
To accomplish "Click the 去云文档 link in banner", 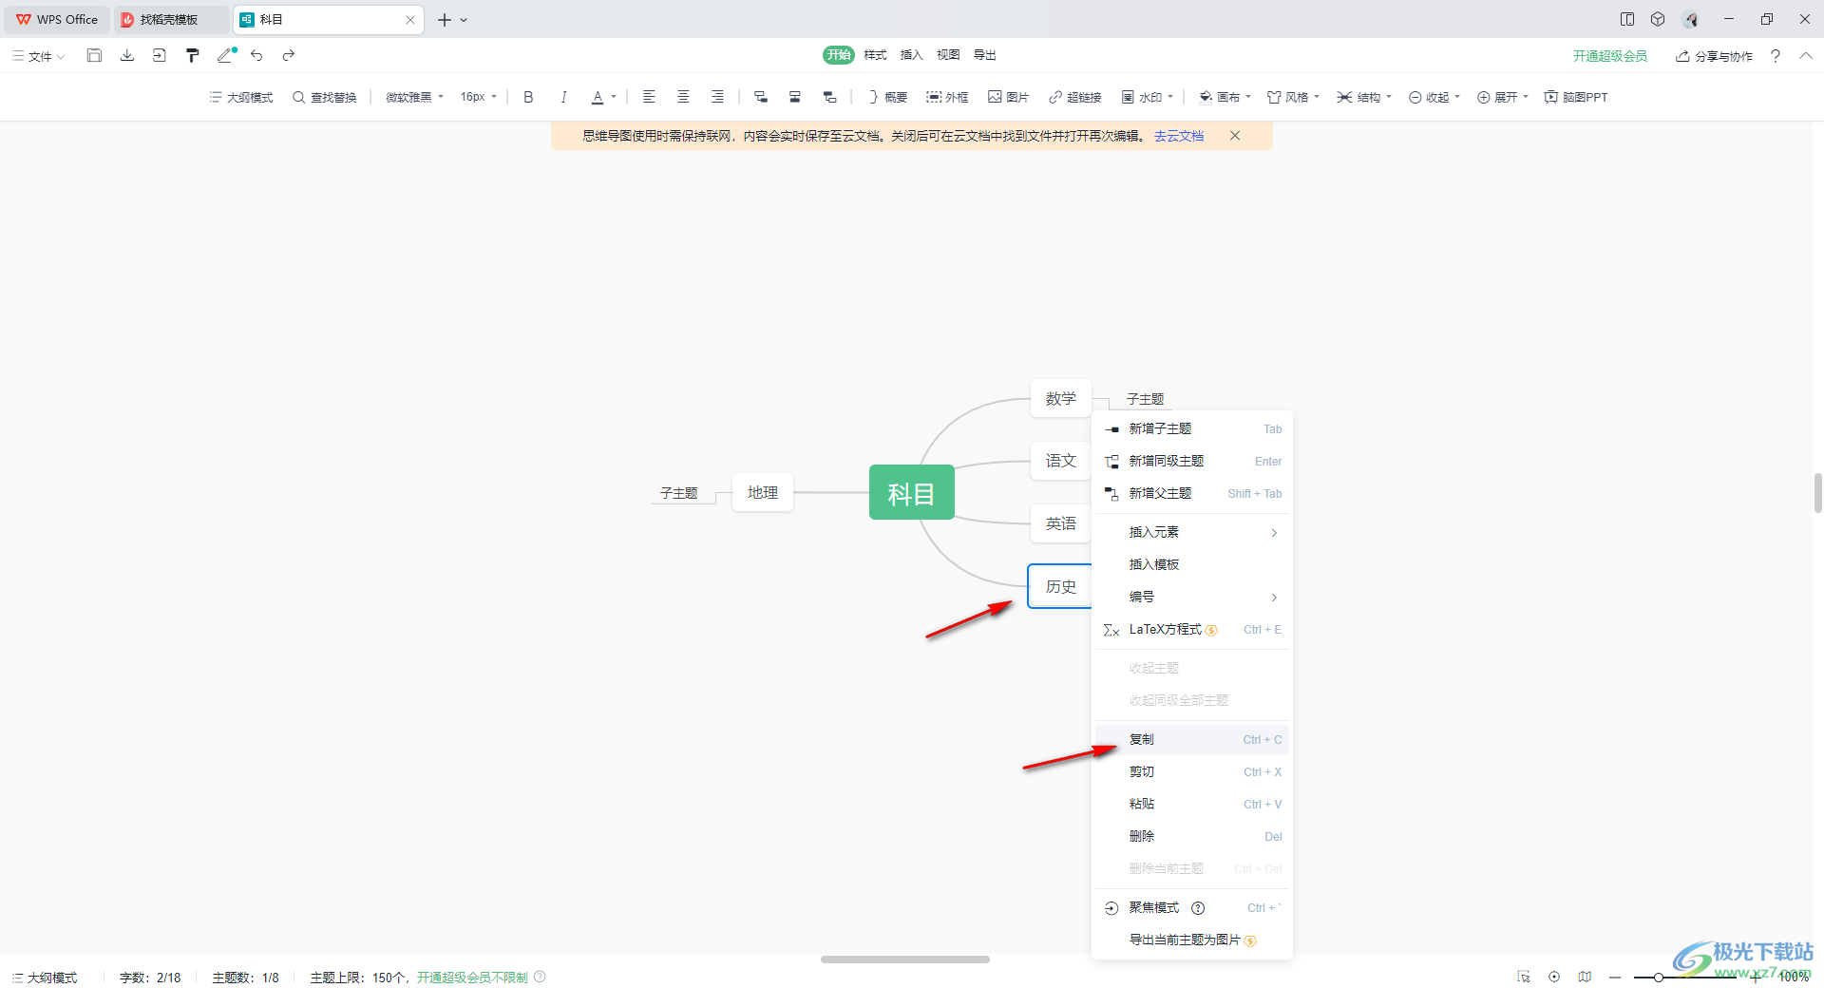I will [1178, 136].
